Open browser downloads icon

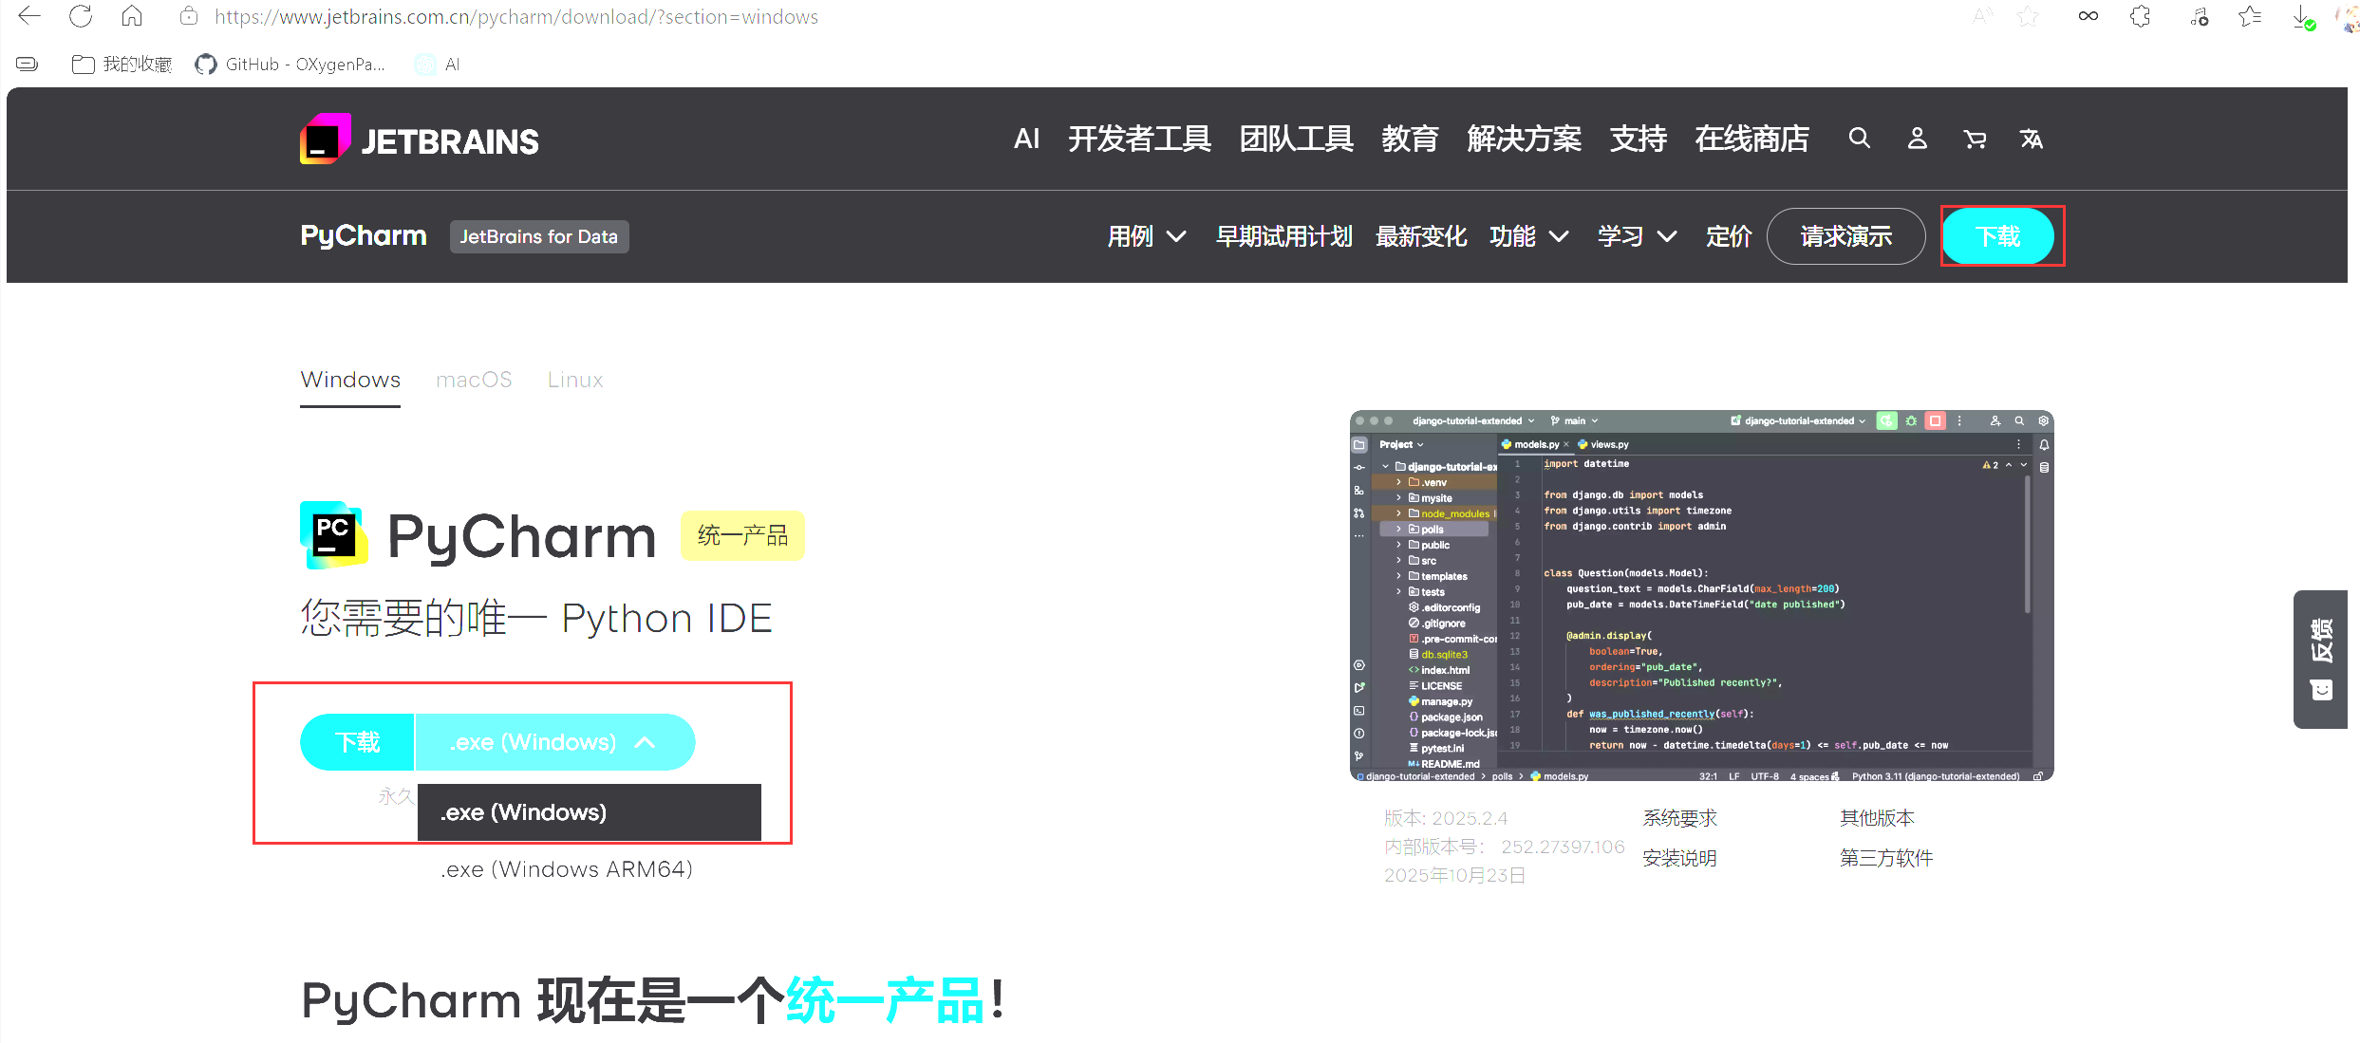[x=2303, y=17]
